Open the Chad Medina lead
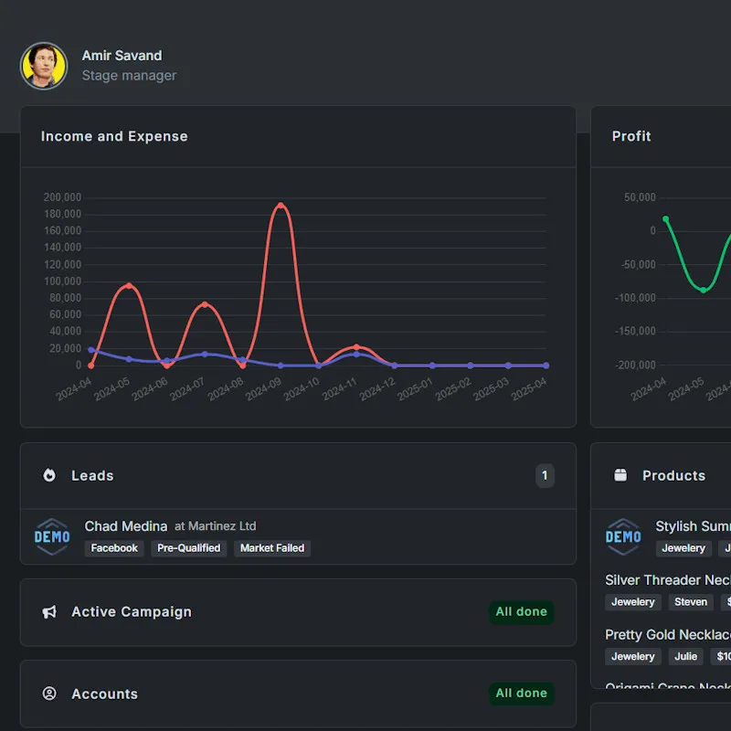The height and width of the screenshot is (731, 731). click(x=126, y=526)
